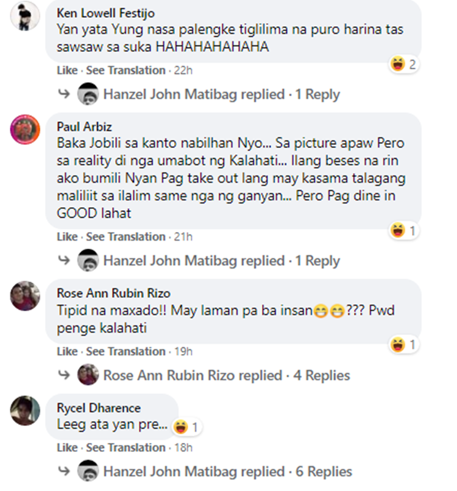Like Paul Arbiz's comment
This screenshot has width=457, height=491.
click(67, 237)
